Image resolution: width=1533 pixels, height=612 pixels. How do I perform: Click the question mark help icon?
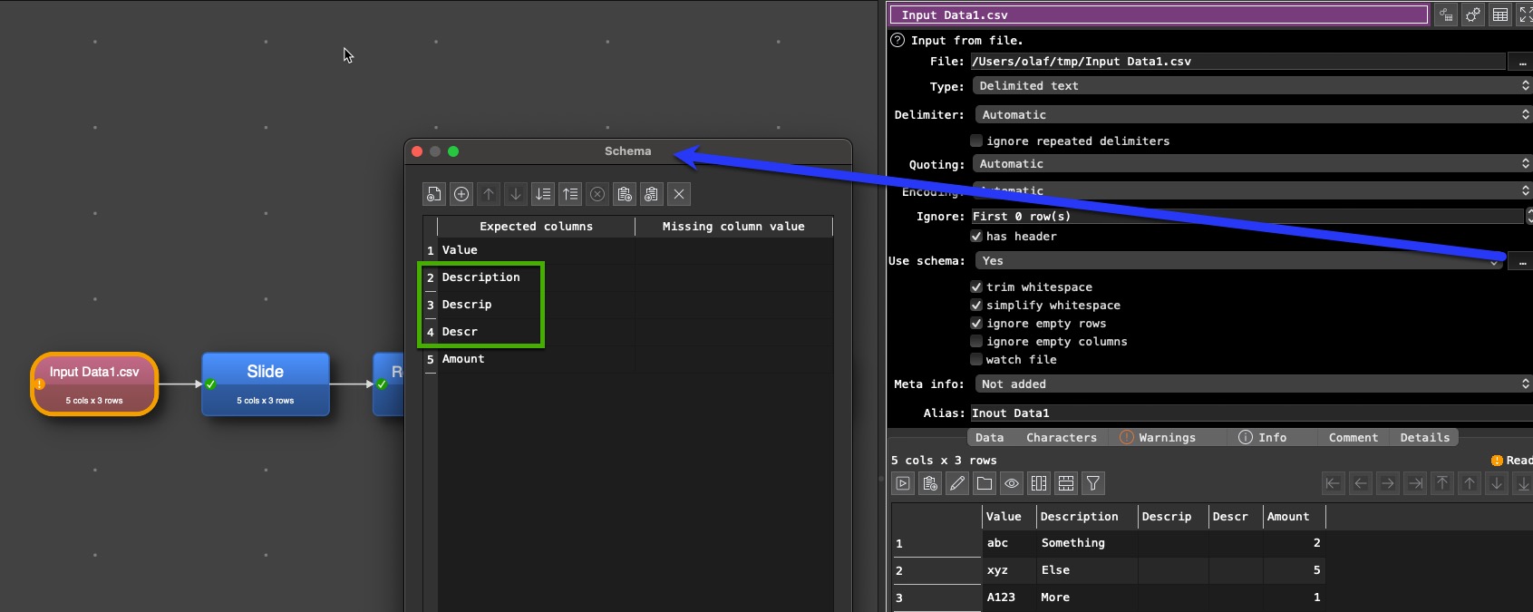pos(897,40)
